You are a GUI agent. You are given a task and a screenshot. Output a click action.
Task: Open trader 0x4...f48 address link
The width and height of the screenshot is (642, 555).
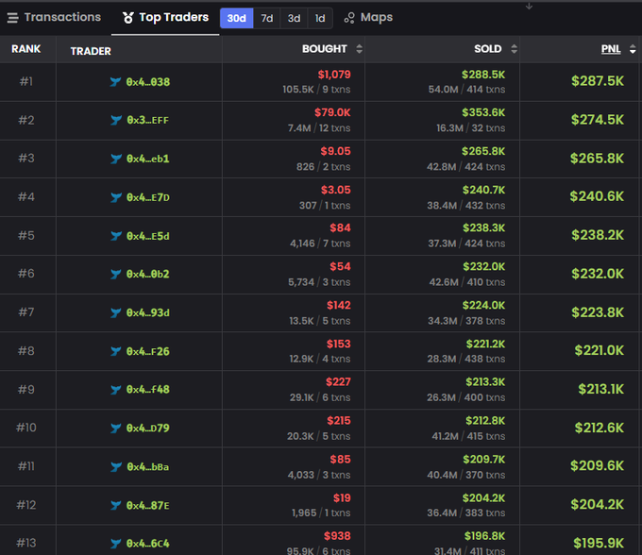(148, 389)
